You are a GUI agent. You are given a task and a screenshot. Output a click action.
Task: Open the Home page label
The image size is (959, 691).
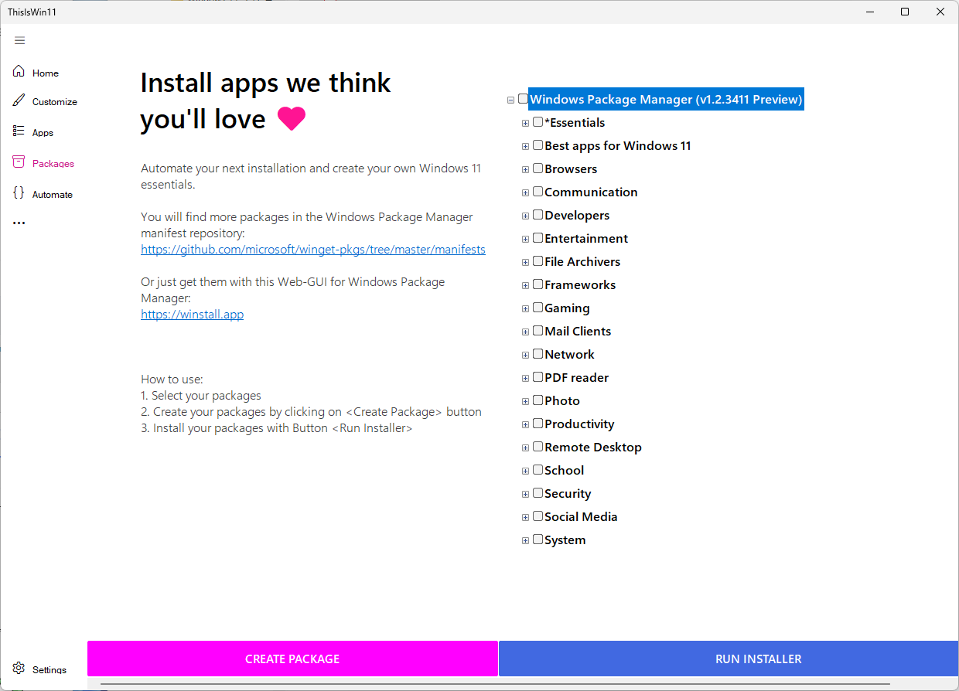(x=46, y=73)
